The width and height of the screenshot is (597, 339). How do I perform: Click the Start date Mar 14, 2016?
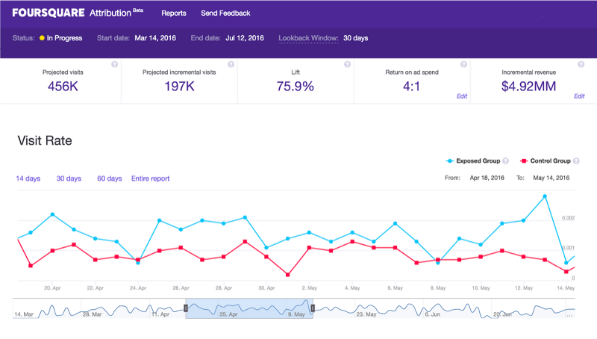tap(155, 38)
